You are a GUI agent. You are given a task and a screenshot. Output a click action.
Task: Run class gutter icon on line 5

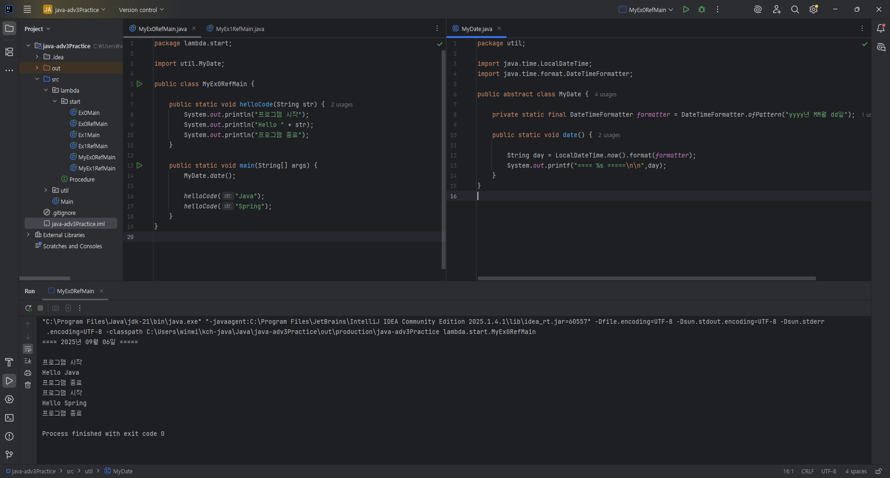pyautogui.click(x=140, y=84)
